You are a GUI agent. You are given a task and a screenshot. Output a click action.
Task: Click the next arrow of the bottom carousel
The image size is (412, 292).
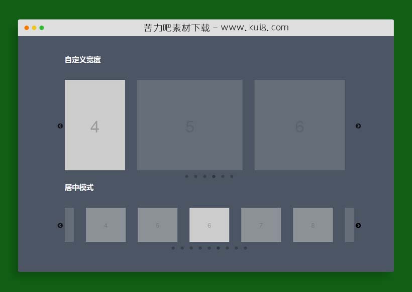coord(358,225)
